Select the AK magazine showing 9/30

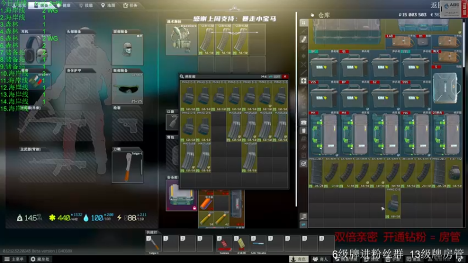pyautogui.click(x=332, y=172)
